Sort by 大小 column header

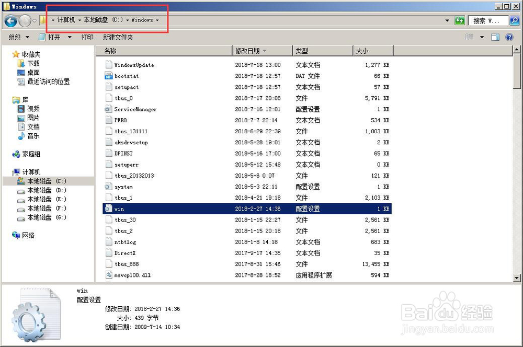tap(373, 51)
